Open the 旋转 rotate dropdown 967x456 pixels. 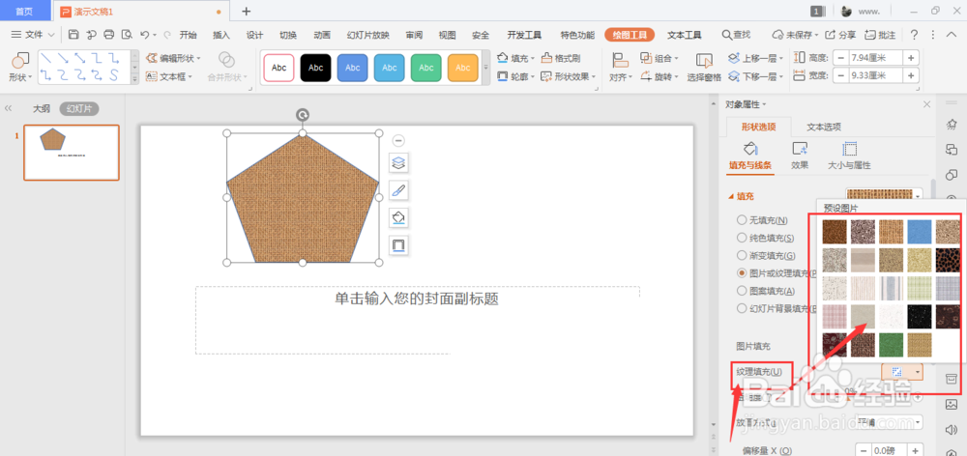[659, 76]
